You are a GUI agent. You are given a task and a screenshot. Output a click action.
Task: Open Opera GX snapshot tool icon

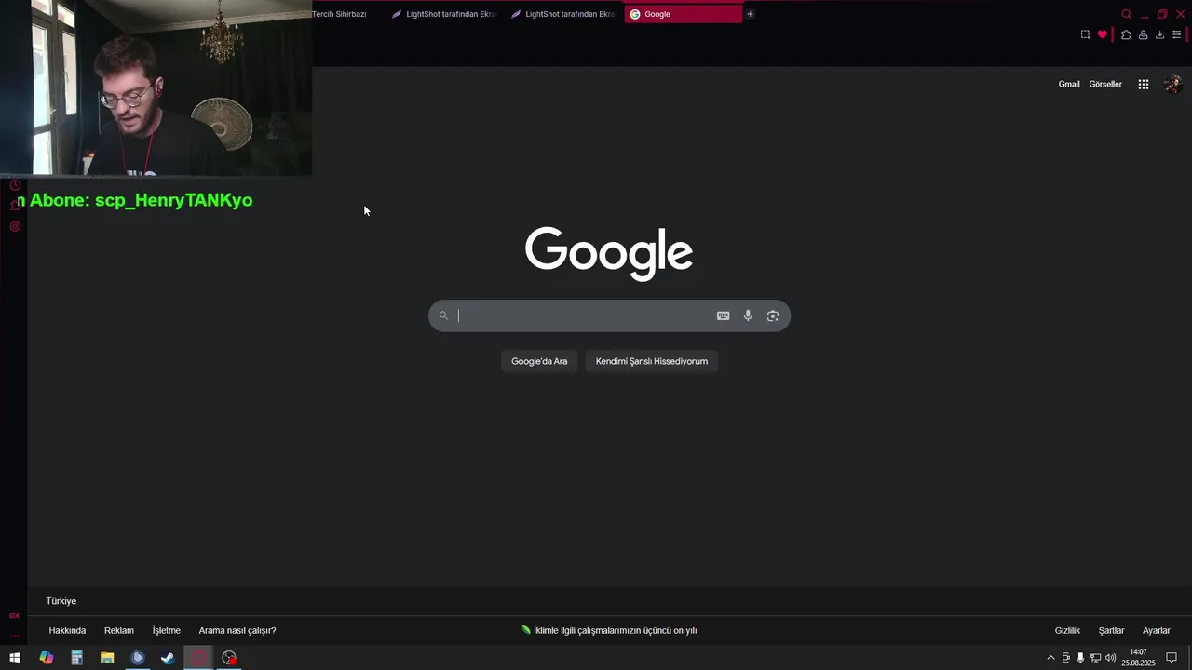pos(1085,34)
